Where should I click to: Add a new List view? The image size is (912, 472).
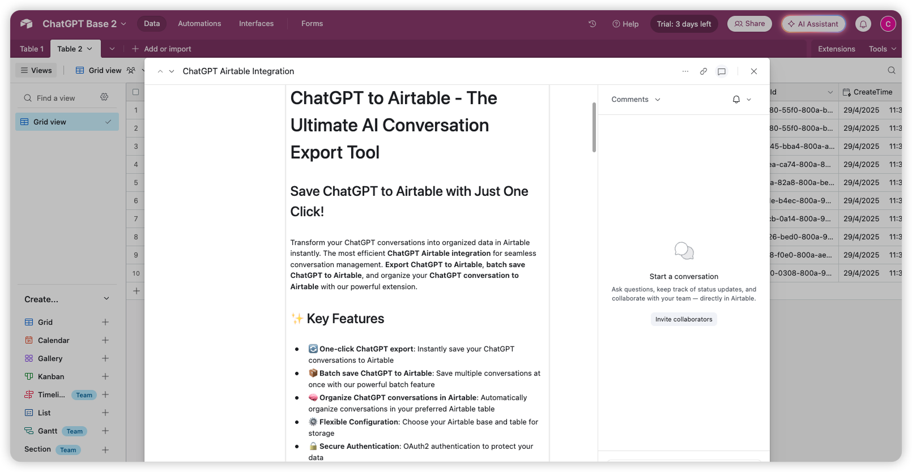pos(105,413)
